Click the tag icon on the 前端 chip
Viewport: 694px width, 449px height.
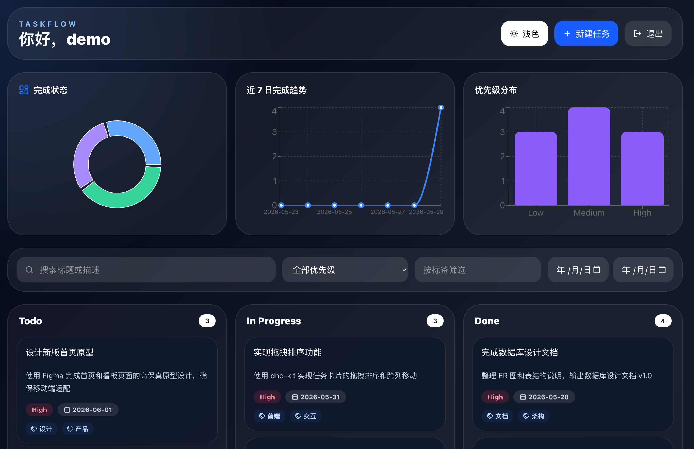coord(262,416)
